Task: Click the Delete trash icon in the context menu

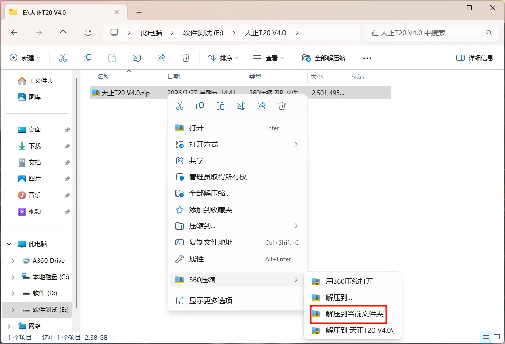Action: coord(282,106)
